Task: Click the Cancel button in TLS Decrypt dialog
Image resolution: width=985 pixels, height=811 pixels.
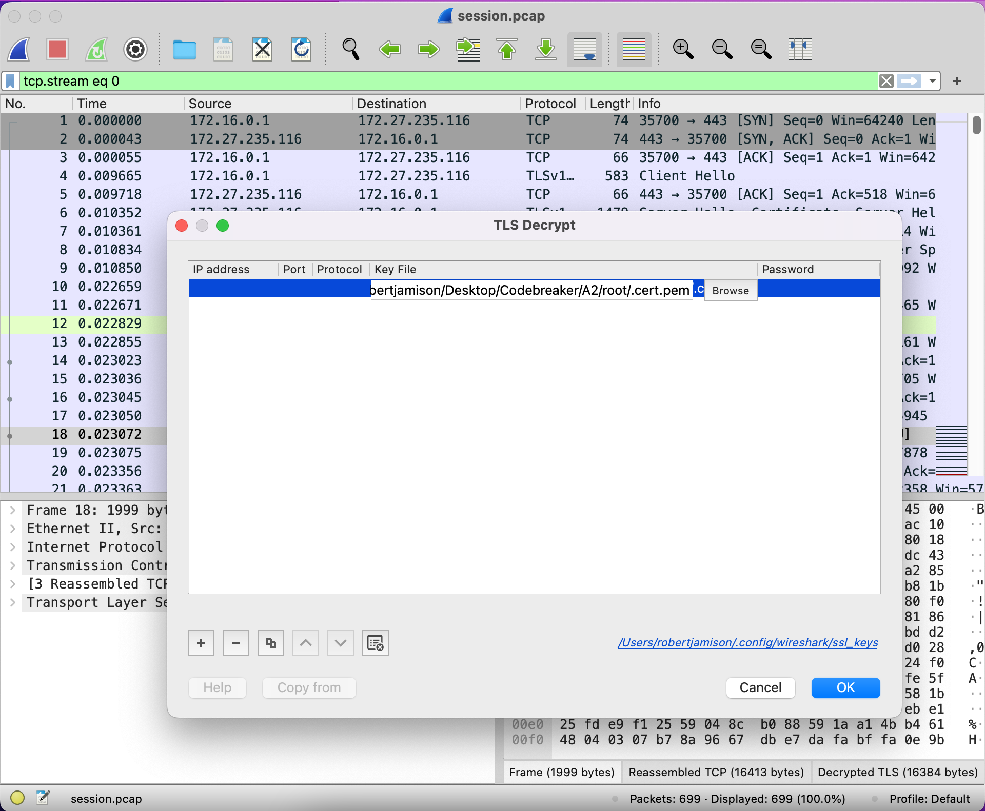Action: 760,687
